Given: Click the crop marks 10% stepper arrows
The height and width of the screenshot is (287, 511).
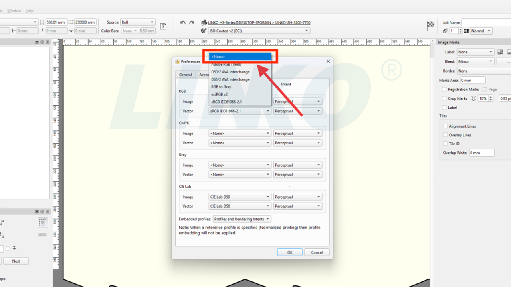Looking at the screenshot, I should (491, 98).
